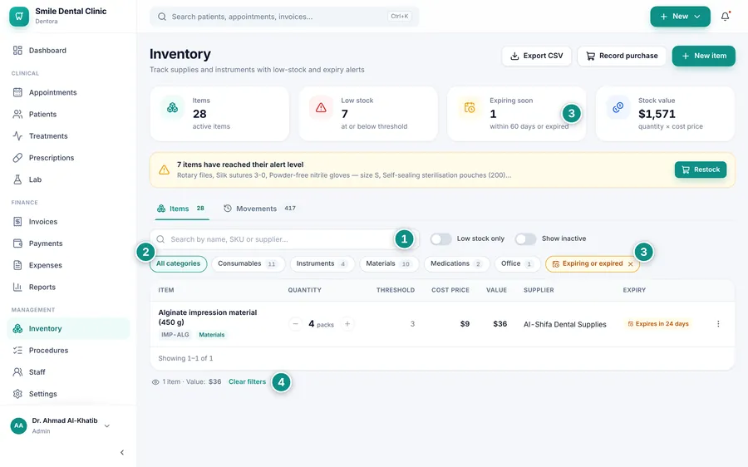
Task: Enable Low stock only toggle
Action: click(x=440, y=239)
